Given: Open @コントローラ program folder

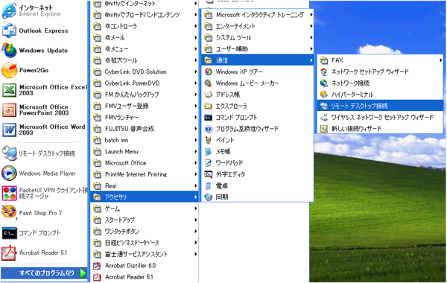Looking at the screenshot, I should [145, 26].
